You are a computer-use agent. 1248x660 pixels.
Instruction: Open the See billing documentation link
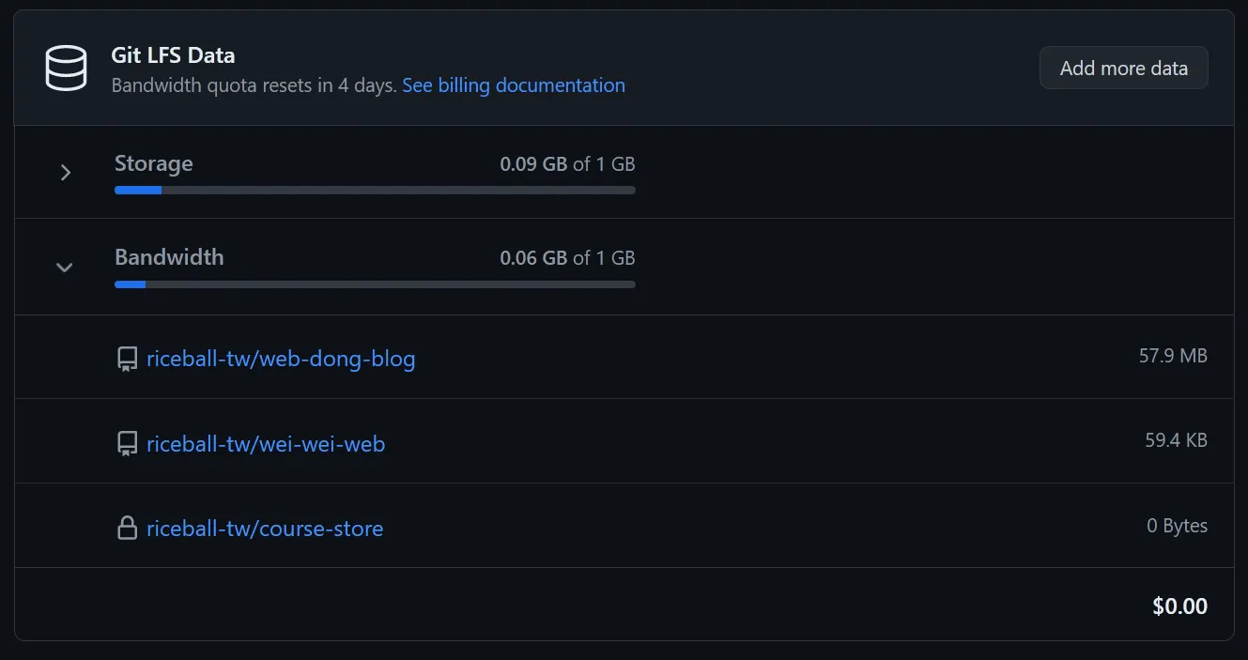coord(514,85)
